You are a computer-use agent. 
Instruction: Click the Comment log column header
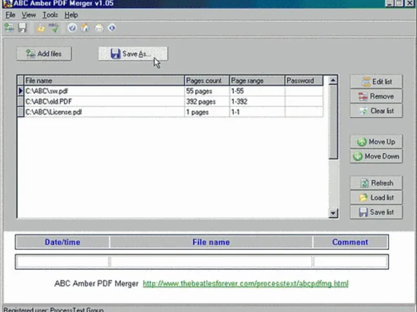tap(350, 242)
